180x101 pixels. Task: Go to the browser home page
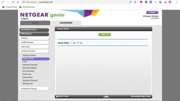click(18, 2)
